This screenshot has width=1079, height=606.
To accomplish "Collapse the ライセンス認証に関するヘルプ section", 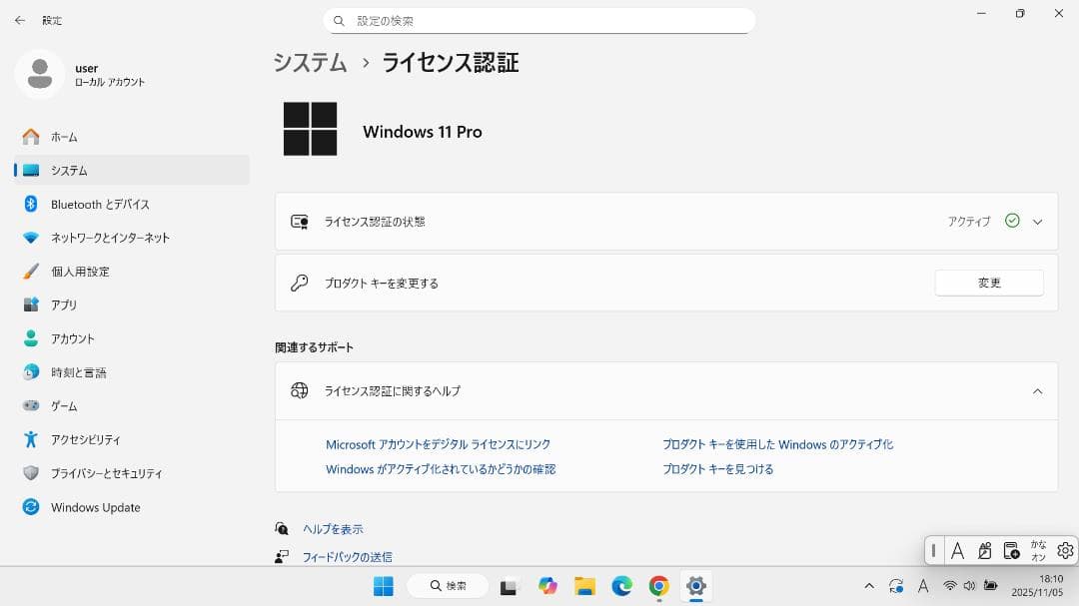I will [1038, 390].
